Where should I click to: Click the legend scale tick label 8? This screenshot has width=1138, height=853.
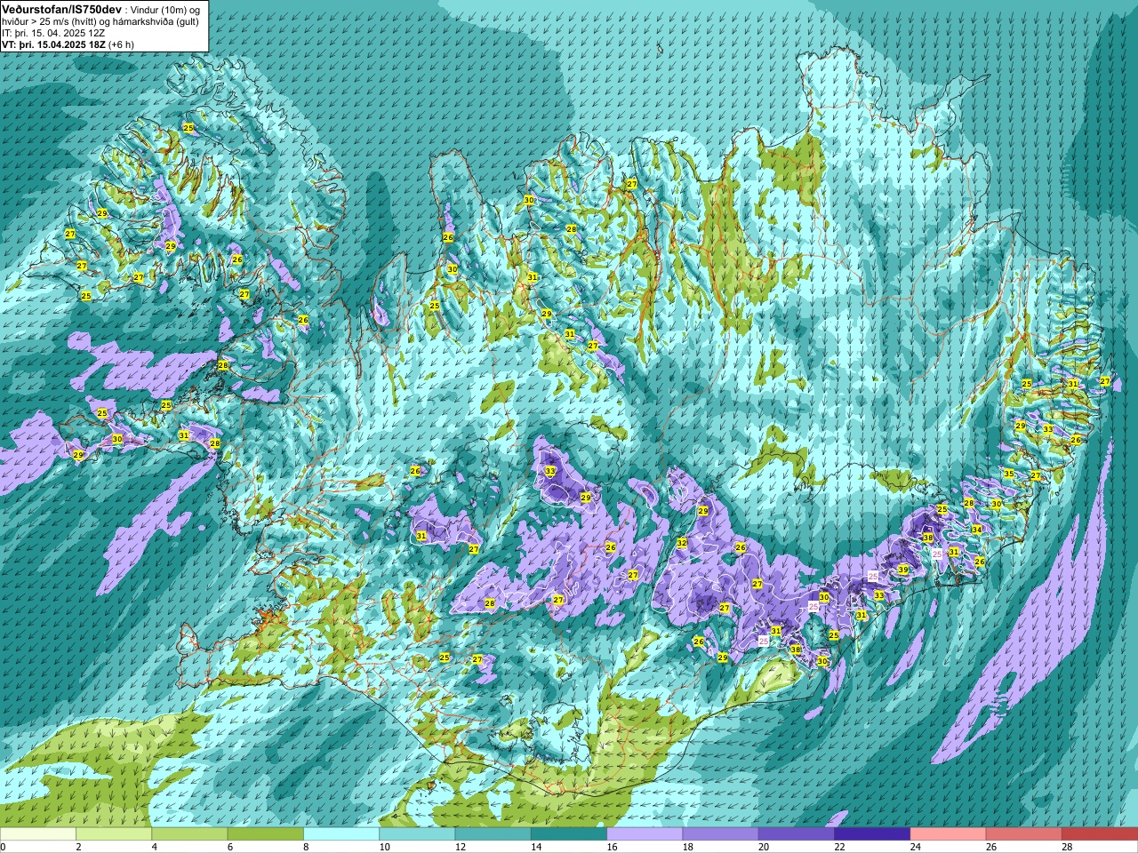pos(307,847)
